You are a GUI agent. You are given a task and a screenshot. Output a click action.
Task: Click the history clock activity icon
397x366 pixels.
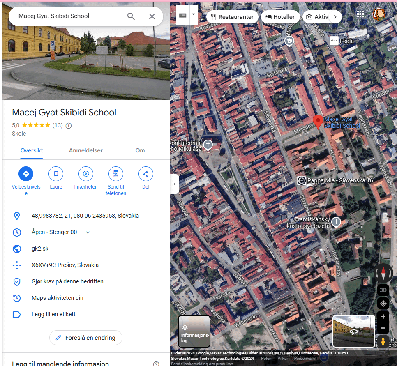17,298
